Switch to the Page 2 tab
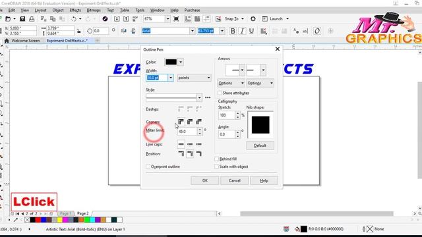Screen dimensions: 422x237 (83, 213)
